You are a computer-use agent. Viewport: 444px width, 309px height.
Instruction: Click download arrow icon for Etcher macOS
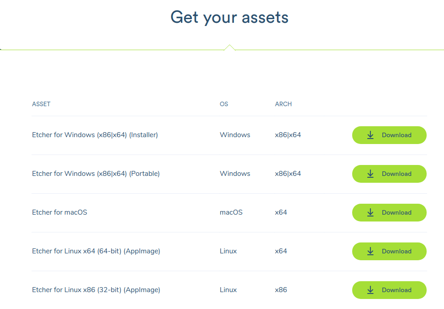click(x=370, y=213)
